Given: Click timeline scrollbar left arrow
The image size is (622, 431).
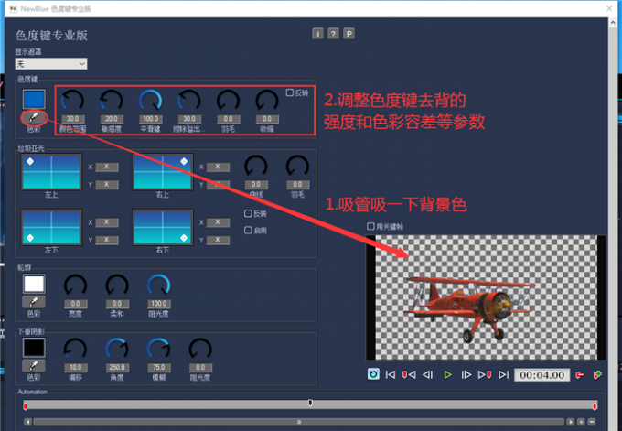Looking at the screenshot, I should 27,422.
